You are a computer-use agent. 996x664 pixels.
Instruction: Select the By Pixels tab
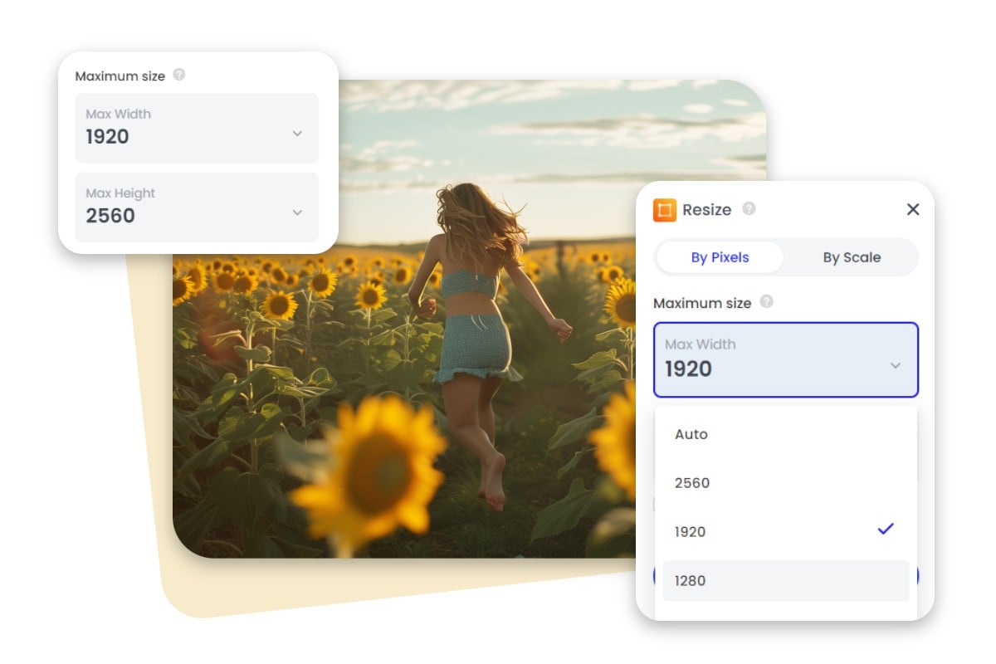coord(719,257)
